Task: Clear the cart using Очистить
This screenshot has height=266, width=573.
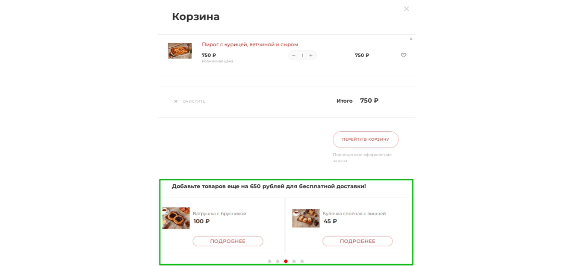Action: tap(194, 101)
